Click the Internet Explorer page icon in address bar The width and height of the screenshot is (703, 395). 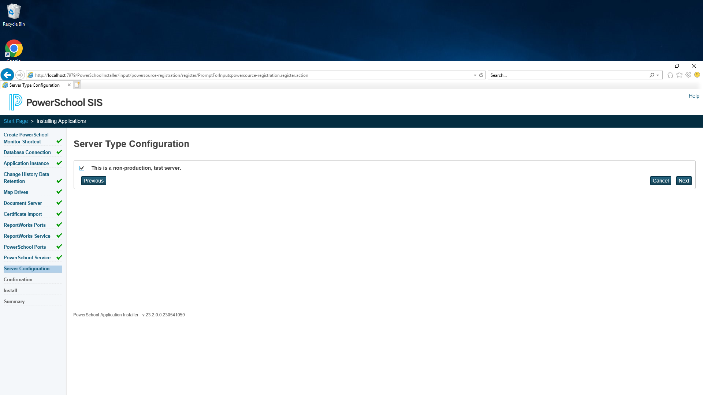point(31,75)
